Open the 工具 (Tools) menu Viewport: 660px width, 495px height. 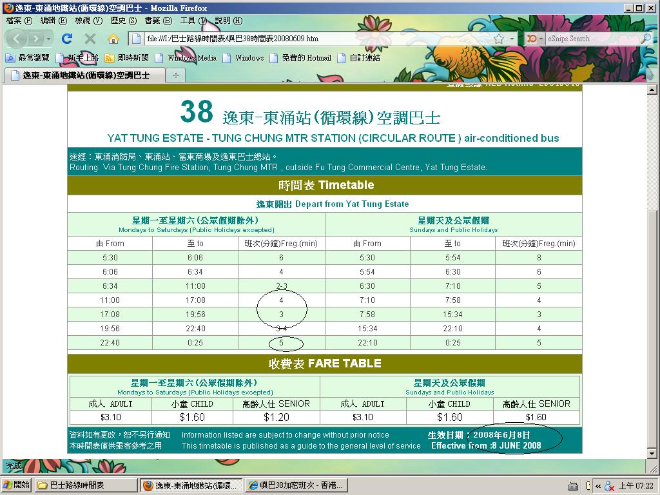coord(191,21)
